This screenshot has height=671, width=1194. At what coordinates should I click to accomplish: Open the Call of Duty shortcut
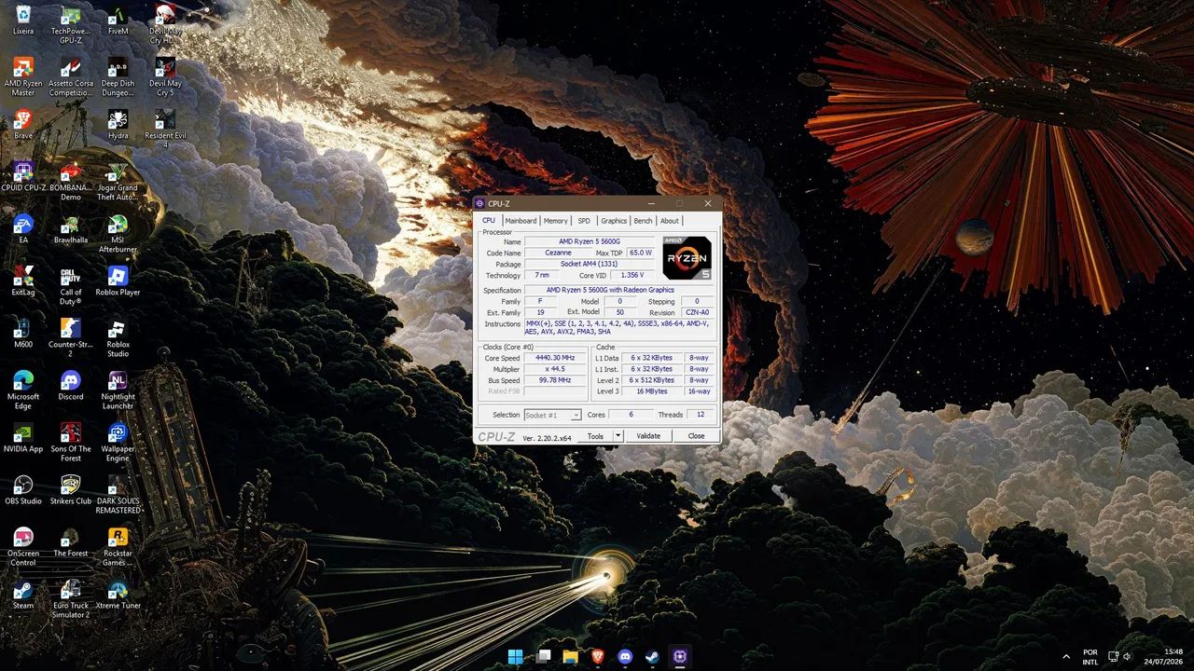point(71,286)
